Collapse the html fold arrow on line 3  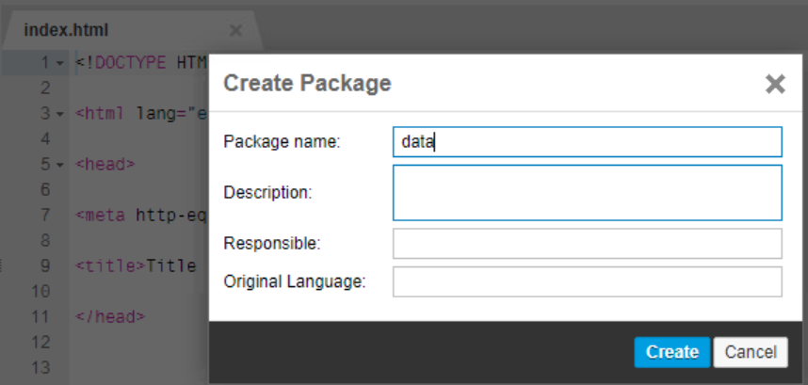click(59, 114)
